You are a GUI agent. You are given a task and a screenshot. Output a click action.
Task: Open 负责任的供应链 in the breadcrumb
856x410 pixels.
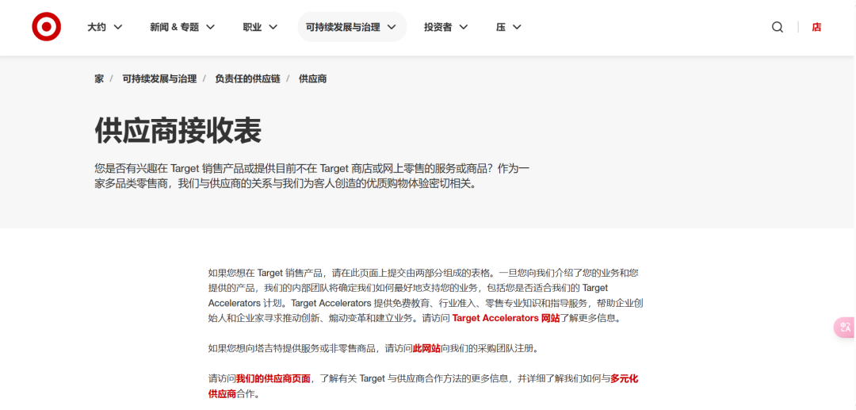coord(247,79)
